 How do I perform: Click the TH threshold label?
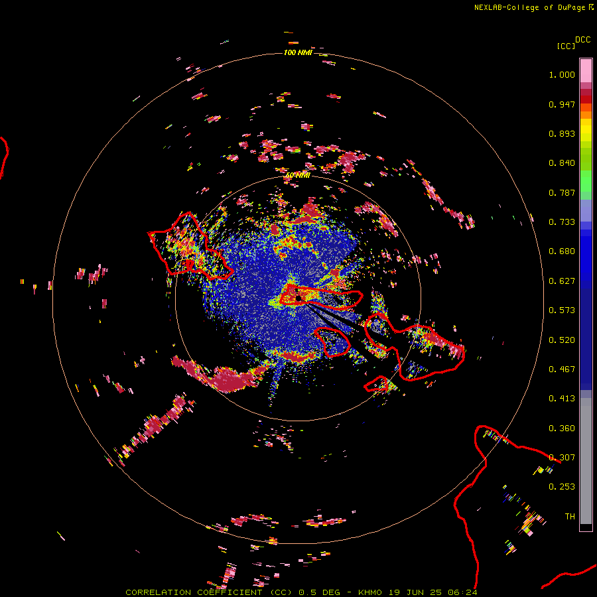click(x=570, y=517)
